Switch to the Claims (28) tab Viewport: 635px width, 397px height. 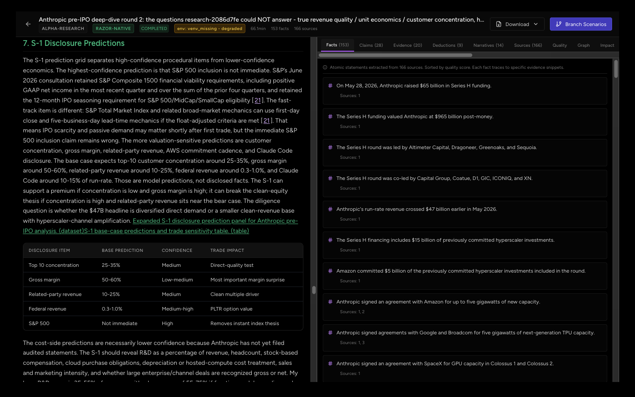point(371,45)
